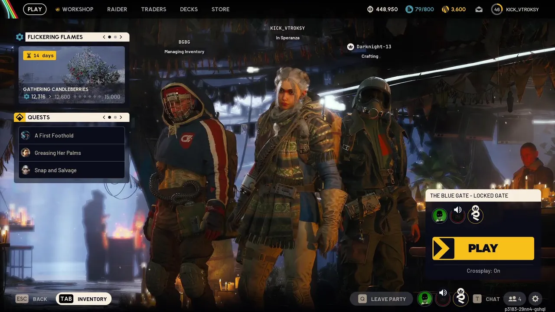Screen dimensions: 555x312
Task: Open the WORKSHOP tab
Action: point(78,9)
